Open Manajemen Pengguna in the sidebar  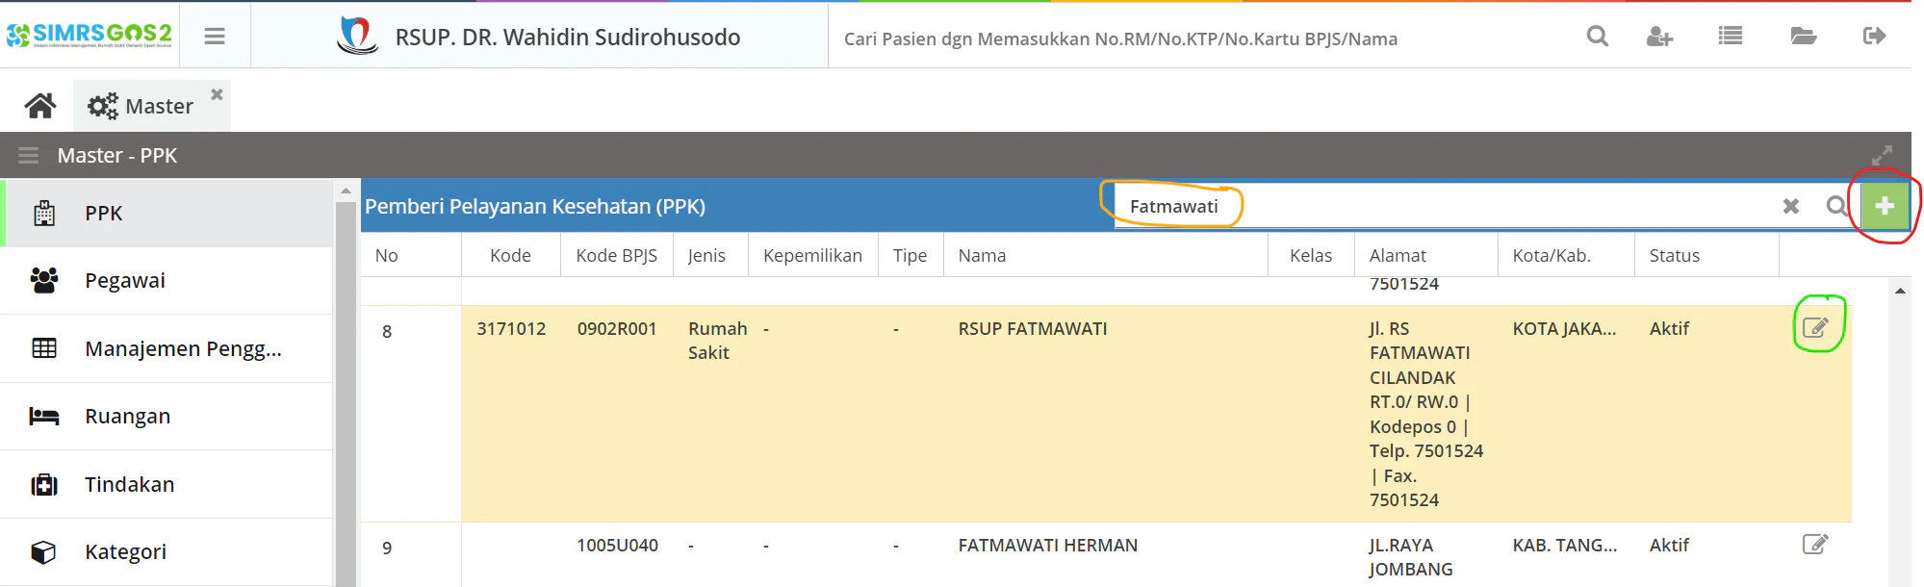pyautogui.click(x=167, y=348)
